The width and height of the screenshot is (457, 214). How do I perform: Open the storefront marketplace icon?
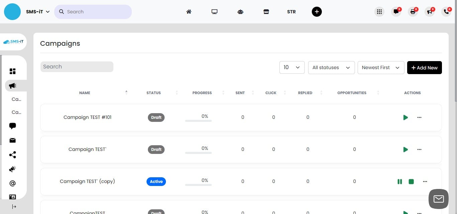266,12
